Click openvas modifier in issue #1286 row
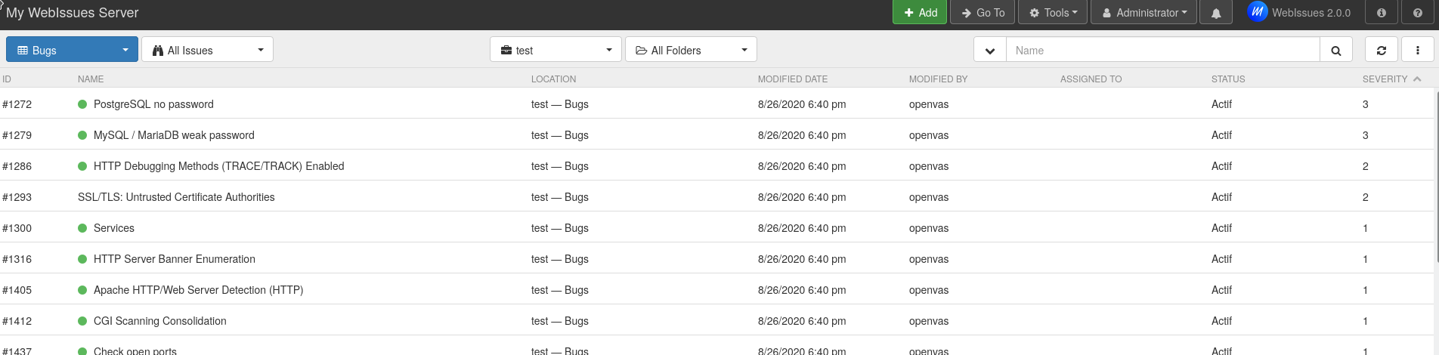The width and height of the screenshot is (1439, 355). [x=929, y=166]
